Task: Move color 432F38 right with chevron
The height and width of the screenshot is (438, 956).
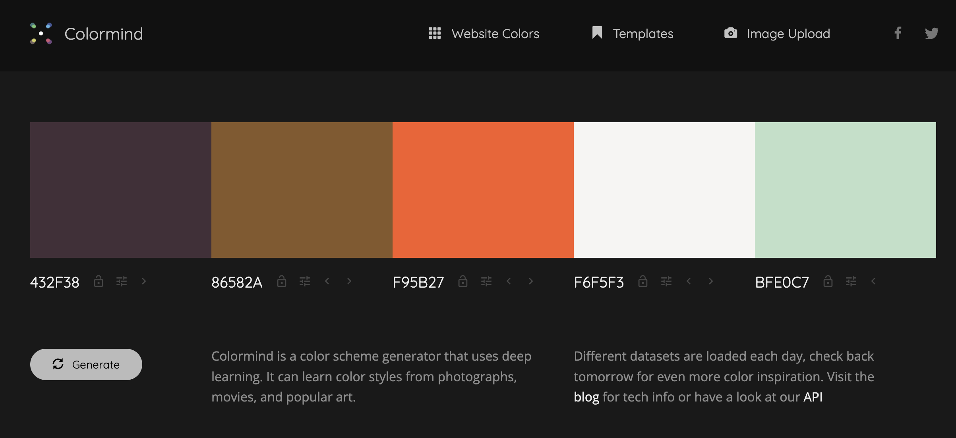Action: [144, 281]
